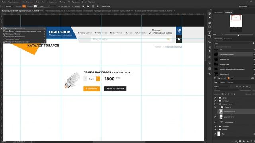Image resolution: width=255 pixels, height=143 pixels.
Task: Click the 'КУПИТЬ В 1 КЛИК' button on canvas
Action: (115, 89)
